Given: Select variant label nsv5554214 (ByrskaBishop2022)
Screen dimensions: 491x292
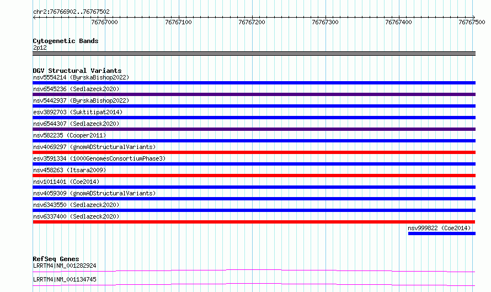Looking at the screenshot, I should tap(81, 77).
